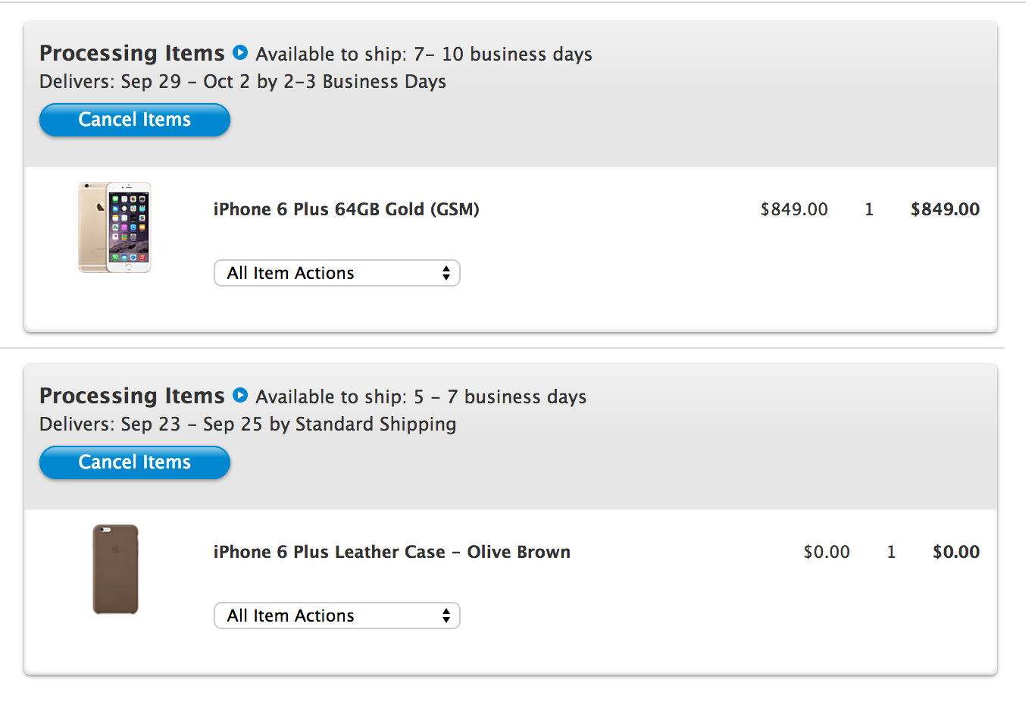Click iPhone 6 Plus Leather Case – Olive Brown title
Image resolution: width=1035 pixels, height=705 pixels.
point(392,552)
